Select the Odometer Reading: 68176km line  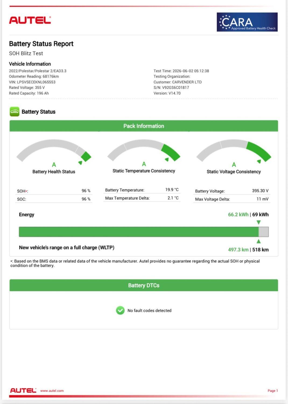[34, 76]
